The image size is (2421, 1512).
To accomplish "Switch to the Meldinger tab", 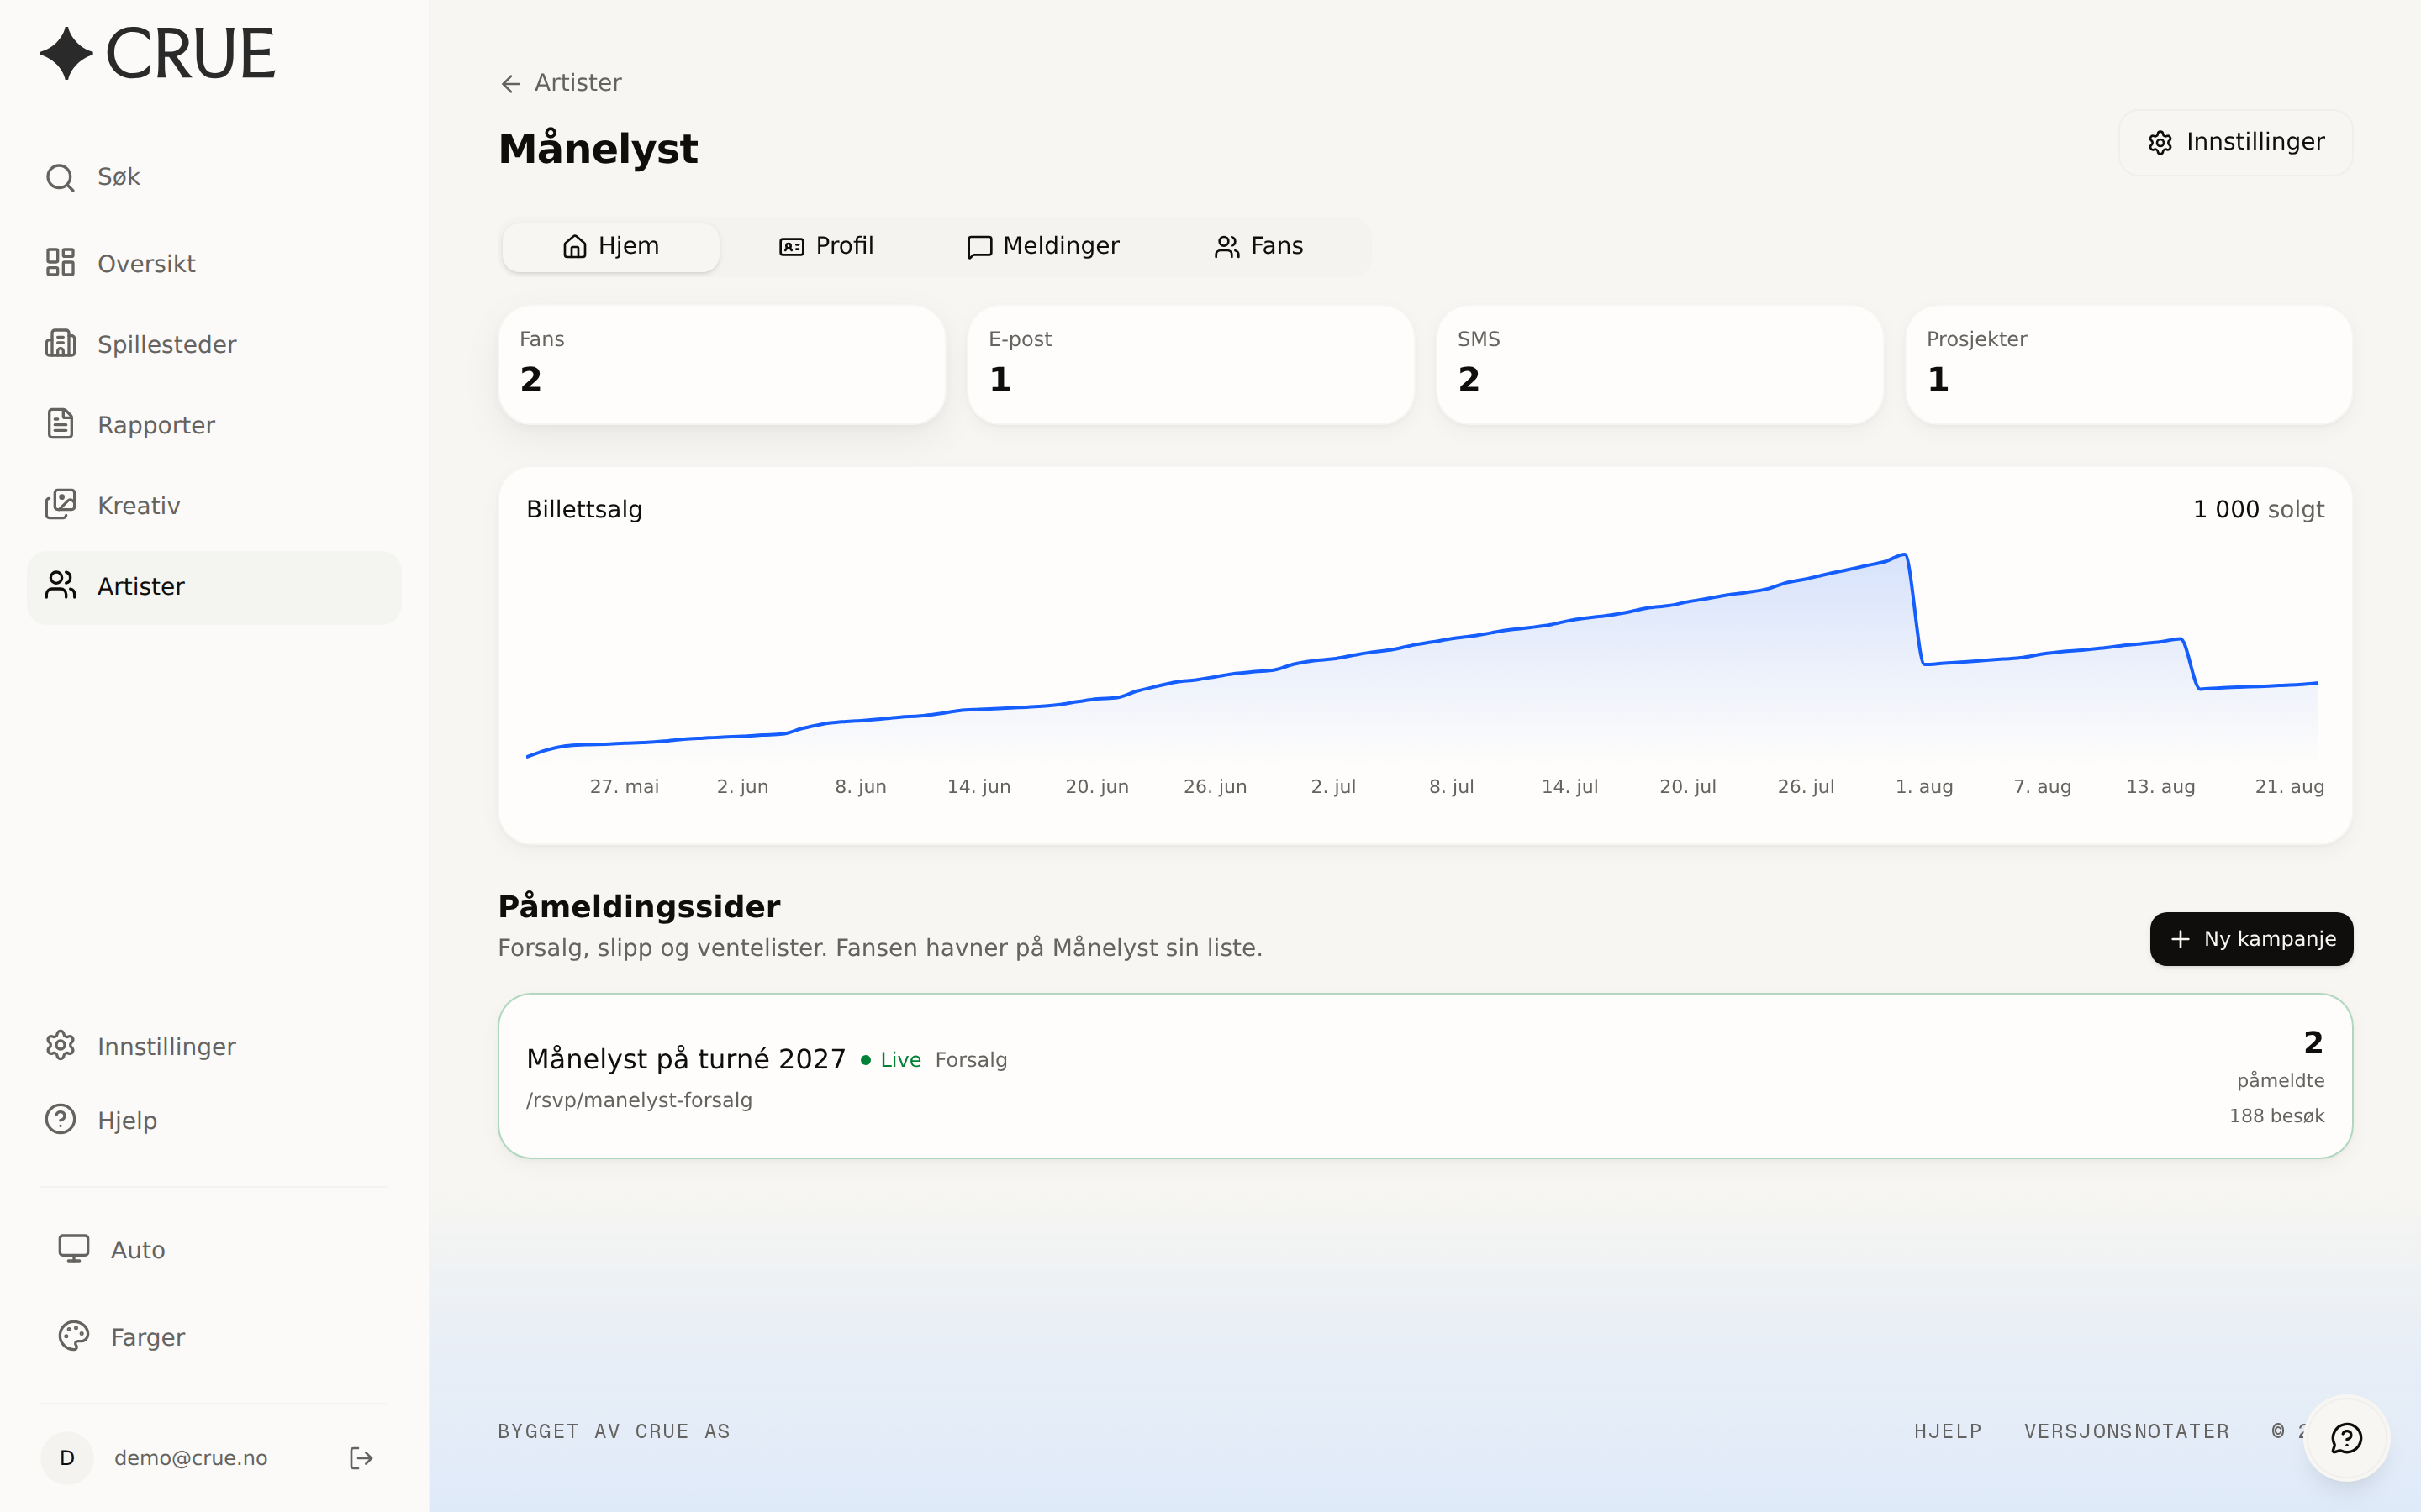I will [1042, 246].
